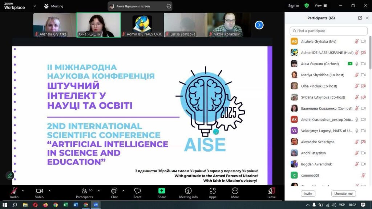Unmute audio with microphone toggle
The width and height of the screenshot is (372, 209).
(14, 192)
